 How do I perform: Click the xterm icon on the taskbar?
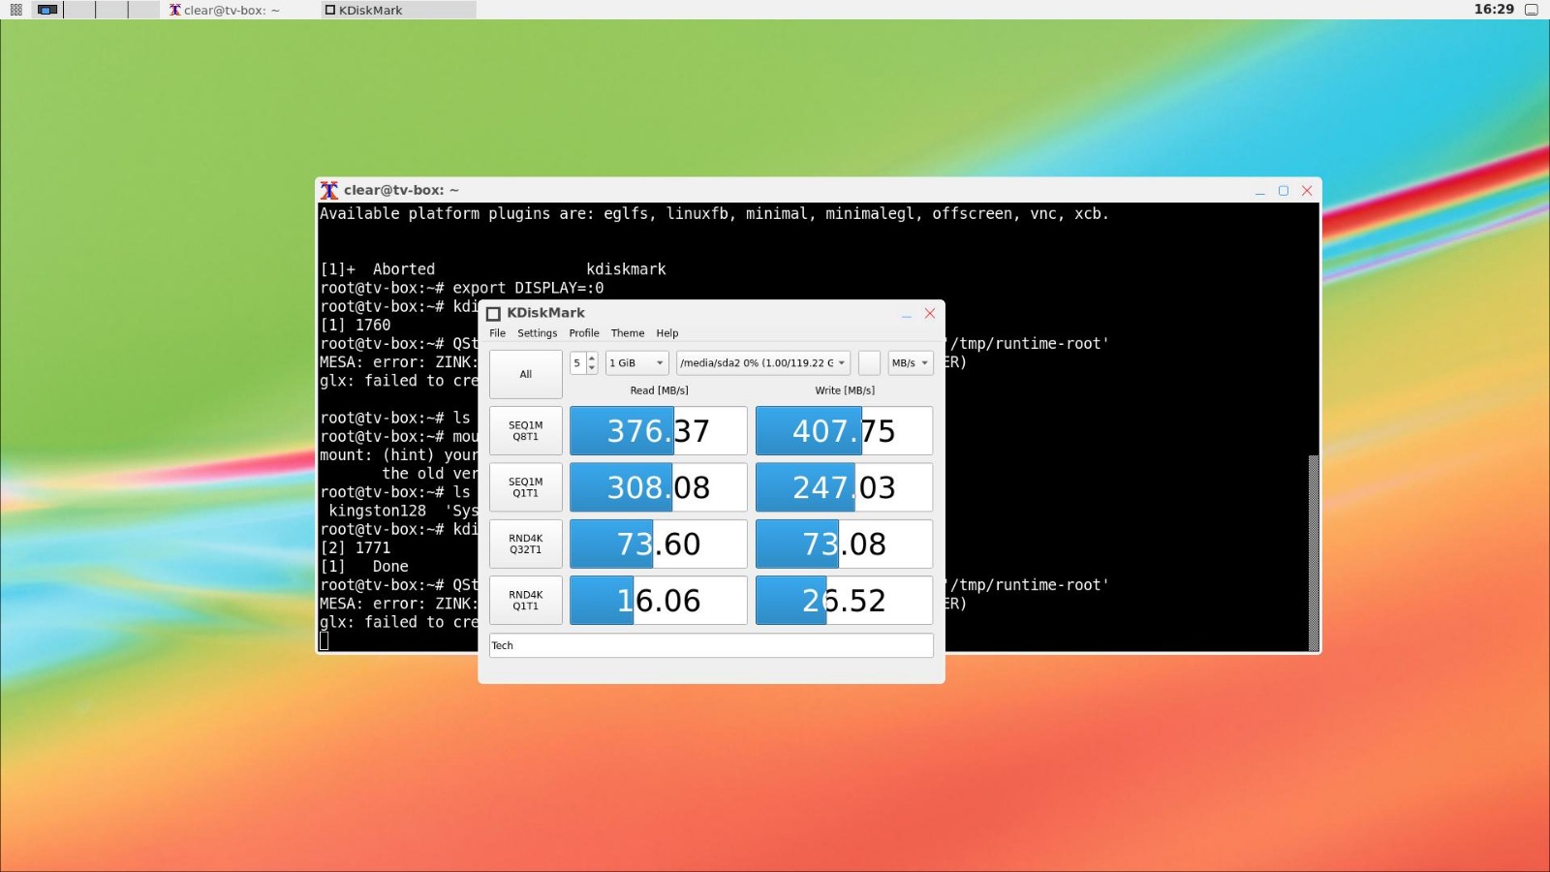[174, 10]
